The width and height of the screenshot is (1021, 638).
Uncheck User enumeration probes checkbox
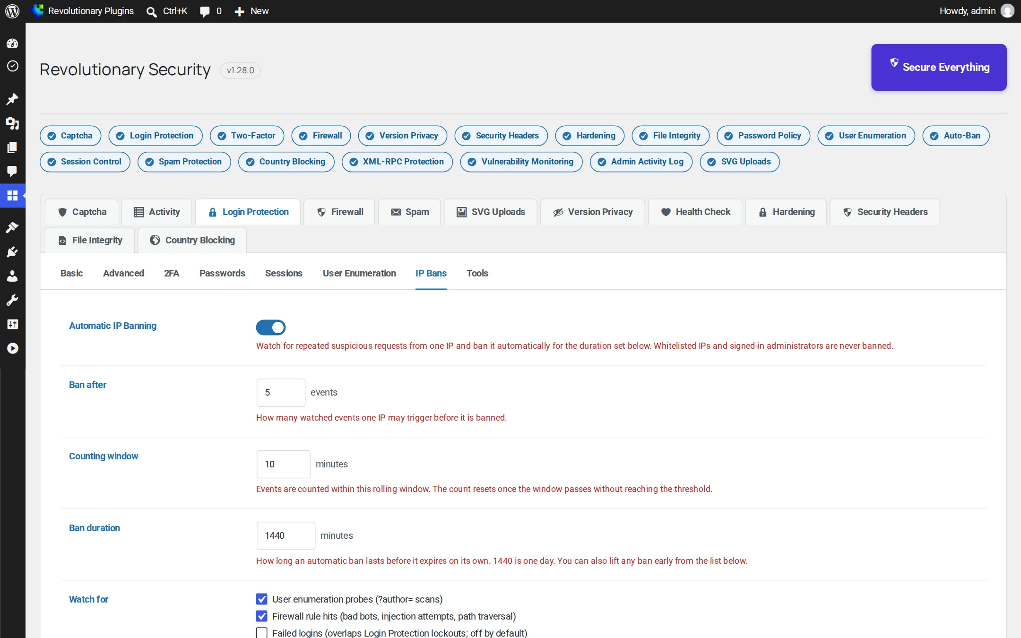tap(261, 599)
